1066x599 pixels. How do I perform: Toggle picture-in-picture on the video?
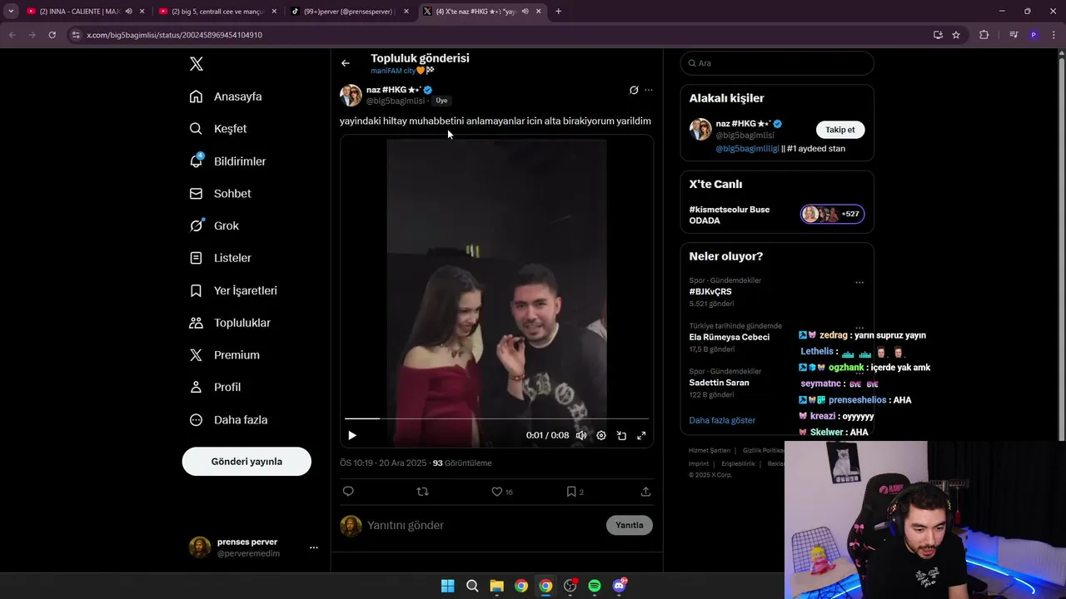click(621, 435)
